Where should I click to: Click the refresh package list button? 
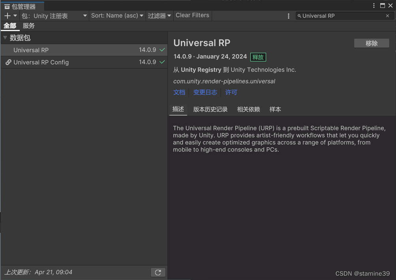tap(158, 273)
